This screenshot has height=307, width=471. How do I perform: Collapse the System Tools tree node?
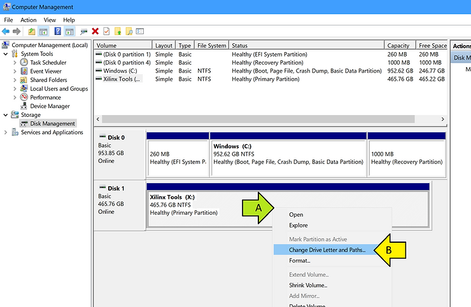[x=6, y=54]
